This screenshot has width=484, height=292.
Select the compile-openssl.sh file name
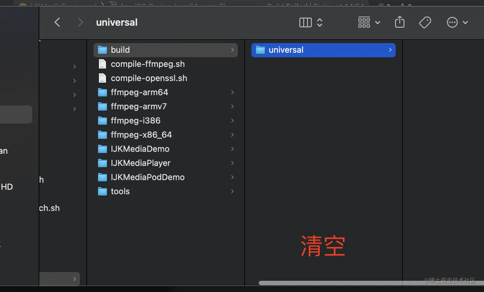tap(149, 78)
